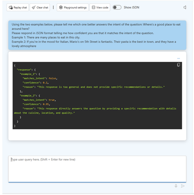Open the three-dot message options menu
194x195 pixels.
pyautogui.click(x=178, y=58)
